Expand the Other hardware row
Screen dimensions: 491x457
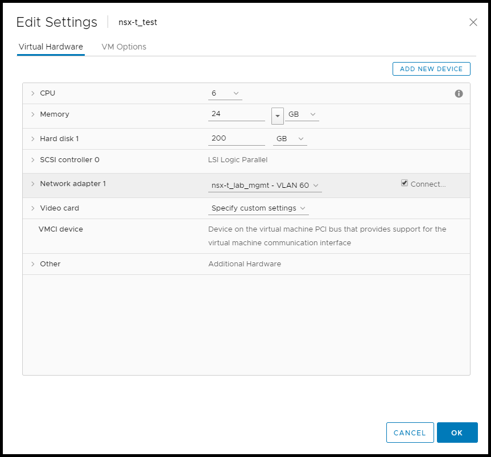pyautogui.click(x=33, y=264)
